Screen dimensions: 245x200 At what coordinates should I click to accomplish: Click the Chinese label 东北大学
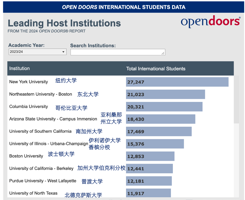pyautogui.click(x=88, y=94)
